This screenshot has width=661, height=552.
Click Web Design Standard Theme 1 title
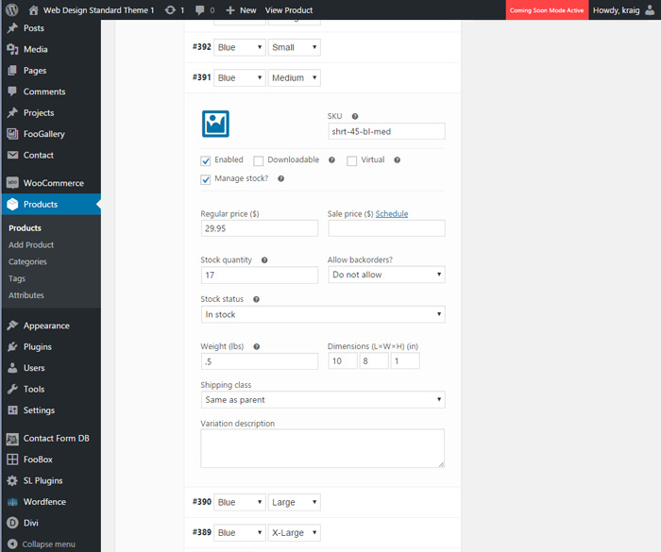pyautogui.click(x=98, y=10)
